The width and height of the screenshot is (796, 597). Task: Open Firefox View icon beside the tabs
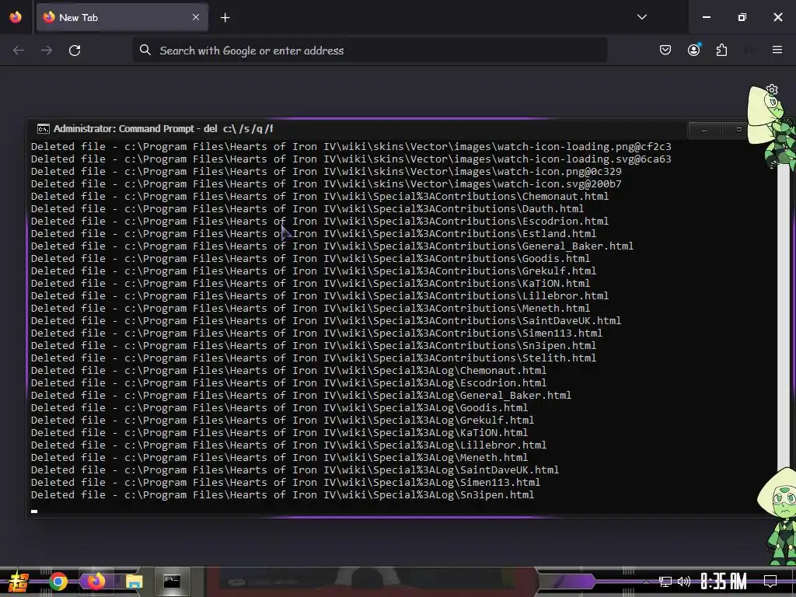click(x=16, y=17)
